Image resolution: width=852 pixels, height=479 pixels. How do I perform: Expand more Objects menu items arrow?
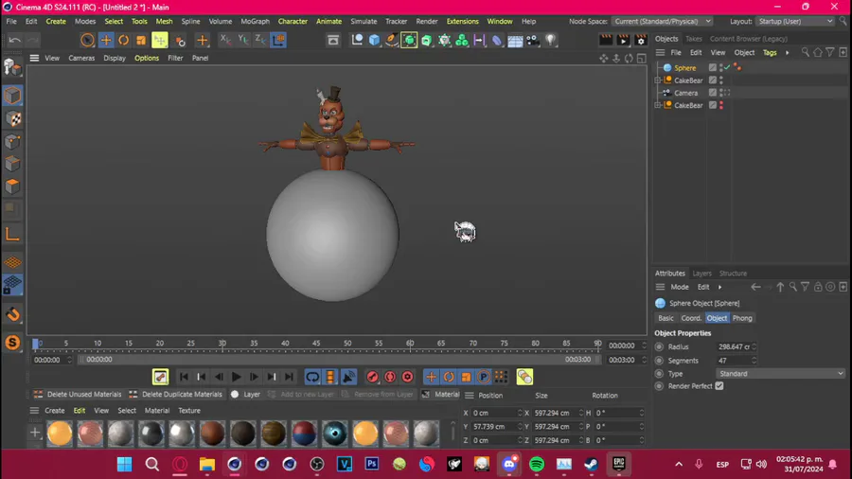click(x=787, y=53)
